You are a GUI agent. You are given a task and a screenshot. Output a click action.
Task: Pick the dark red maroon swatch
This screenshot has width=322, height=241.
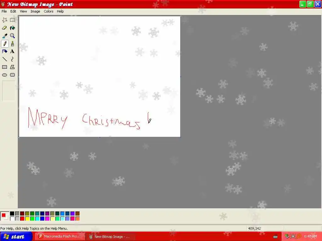pos(22,213)
